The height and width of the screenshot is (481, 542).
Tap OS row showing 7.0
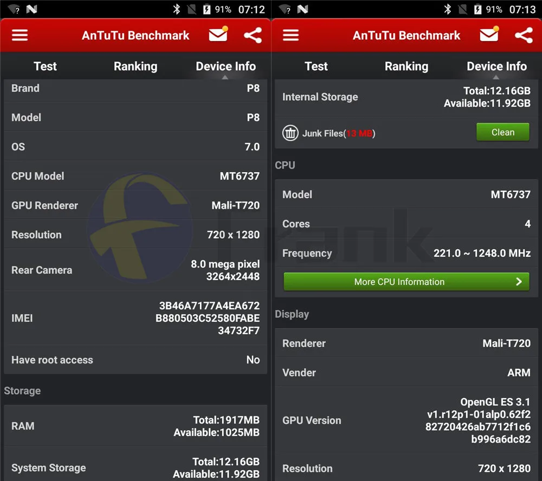135,147
